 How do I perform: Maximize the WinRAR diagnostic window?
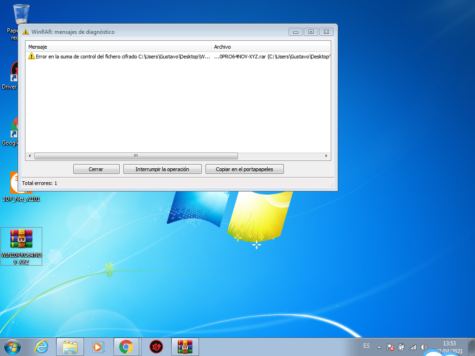[311, 32]
